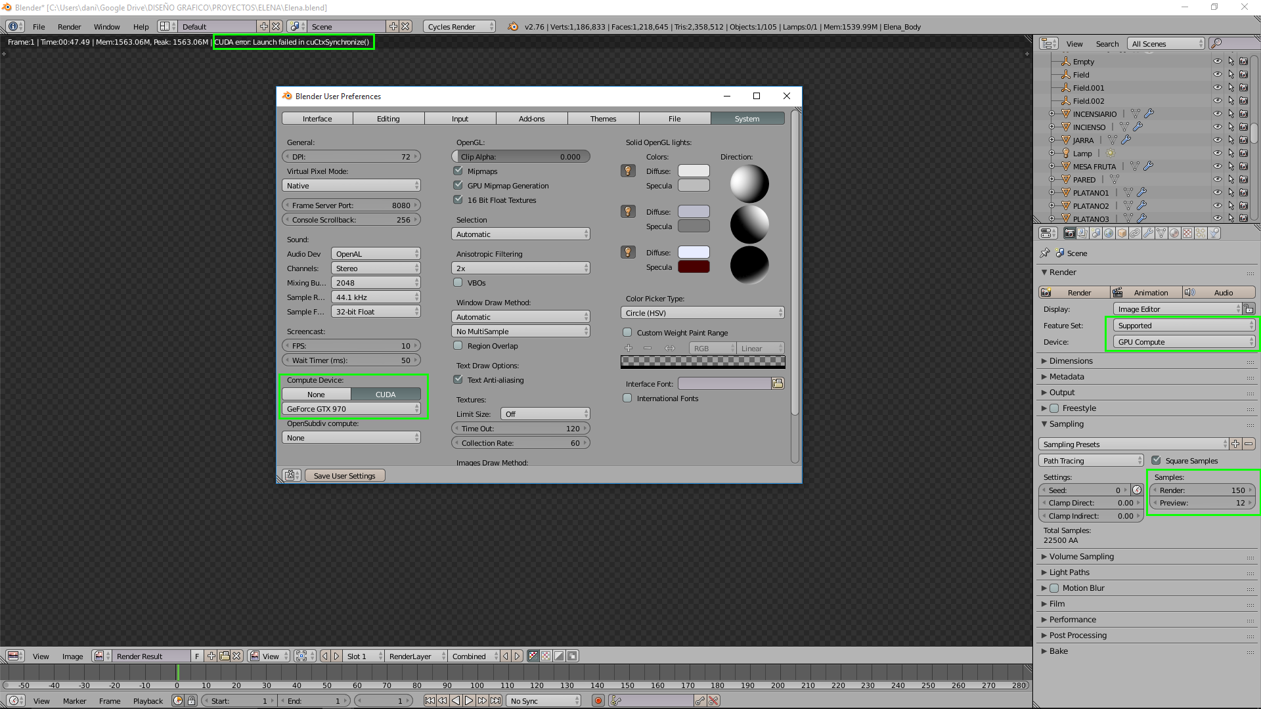Open the World properties tab icon
Viewport: 1261px width, 709px height.
coord(1109,233)
